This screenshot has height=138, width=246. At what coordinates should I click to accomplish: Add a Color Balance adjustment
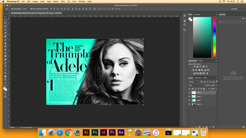pos(196,70)
